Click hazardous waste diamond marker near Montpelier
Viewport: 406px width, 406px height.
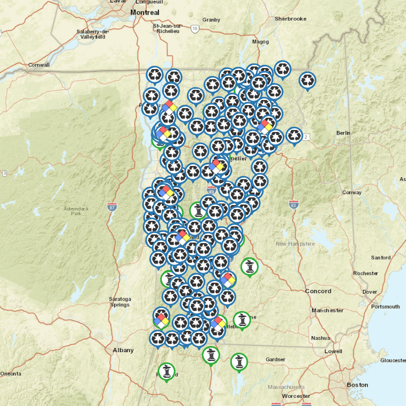tap(217, 166)
